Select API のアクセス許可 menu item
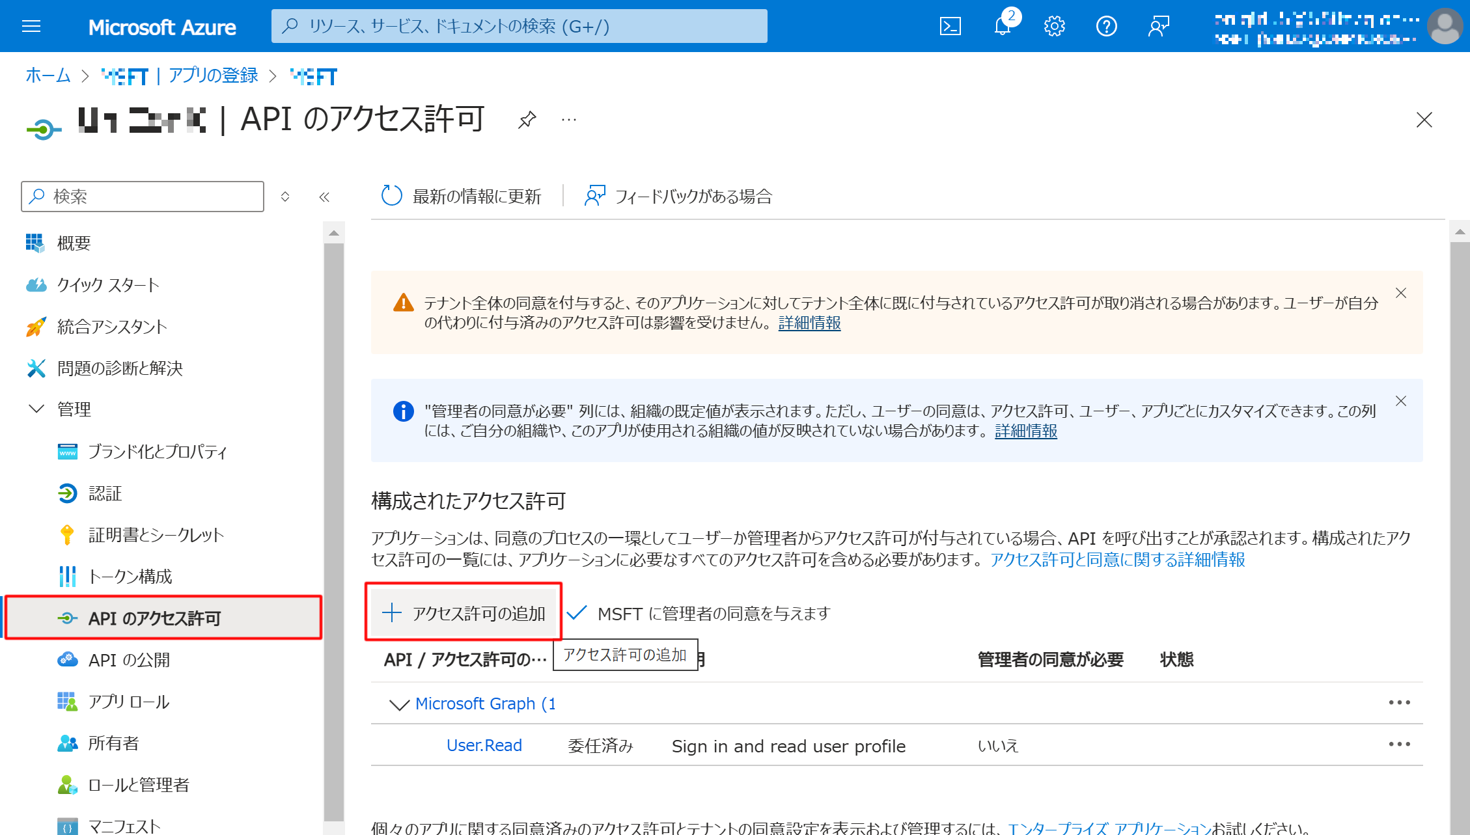Viewport: 1470px width, 835px height. [x=163, y=618]
